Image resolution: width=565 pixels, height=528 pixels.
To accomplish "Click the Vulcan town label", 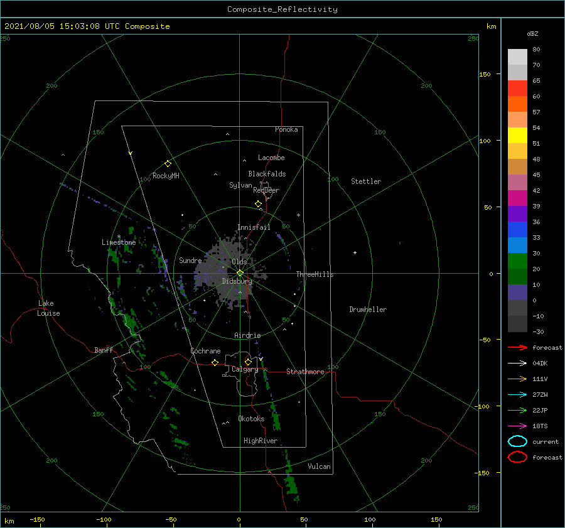I will coord(320,466).
